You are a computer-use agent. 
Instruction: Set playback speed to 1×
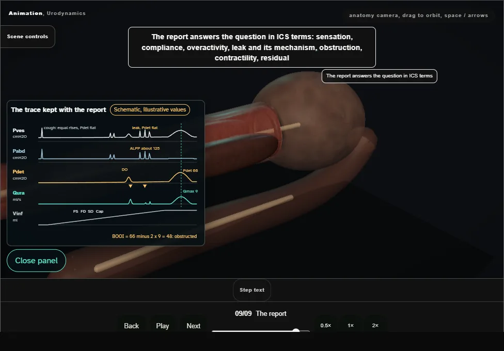tap(351, 326)
